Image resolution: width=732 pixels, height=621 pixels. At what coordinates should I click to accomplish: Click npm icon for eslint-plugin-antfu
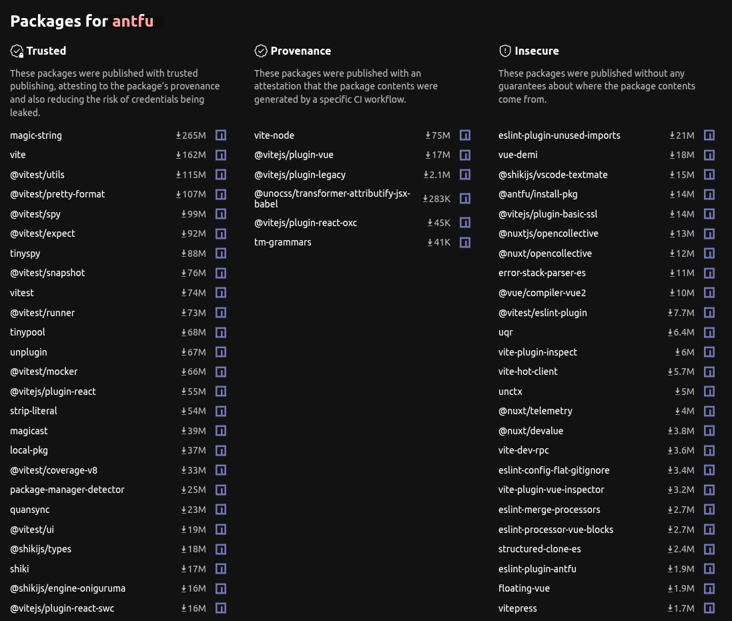pos(709,569)
